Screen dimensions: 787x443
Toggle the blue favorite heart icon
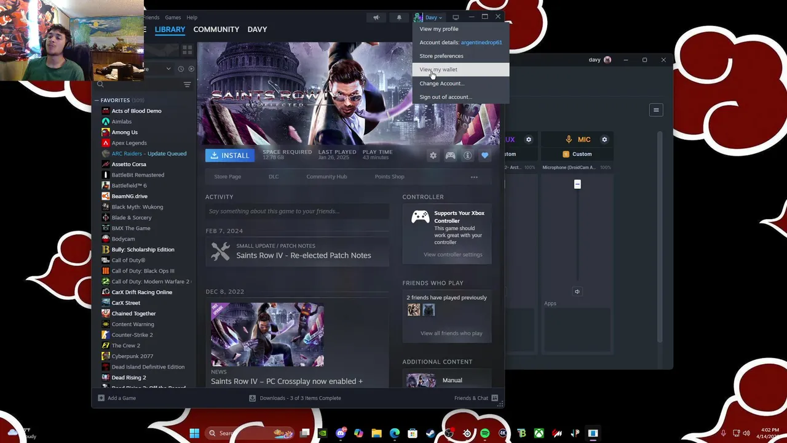pyautogui.click(x=484, y=156)
